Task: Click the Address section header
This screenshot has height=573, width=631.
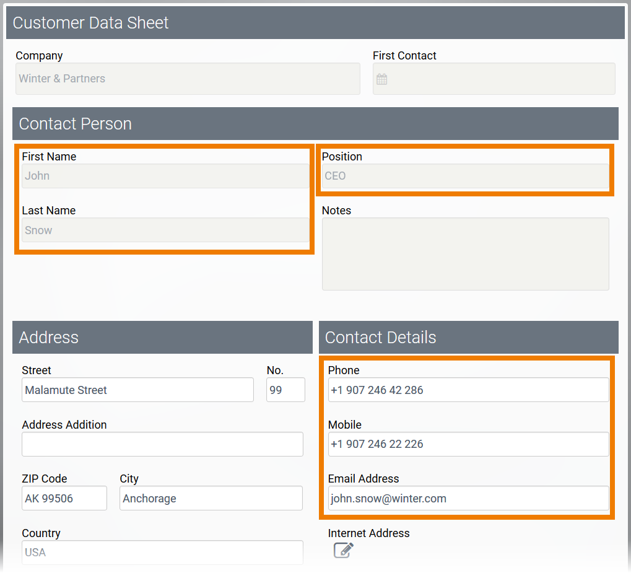Action: pos(162,337)
